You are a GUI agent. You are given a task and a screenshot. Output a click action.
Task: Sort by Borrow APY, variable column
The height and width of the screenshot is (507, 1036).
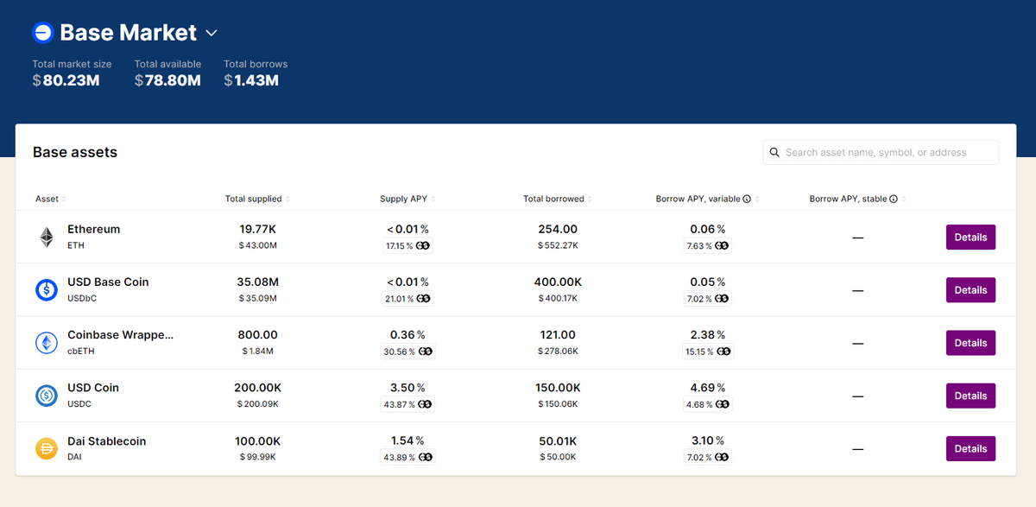707,199
